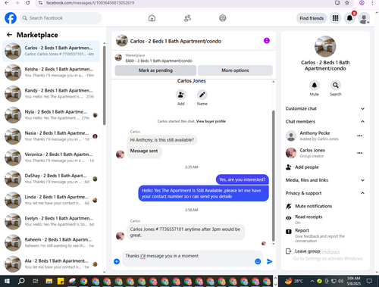Viewport: 379px width, 287px height.
Task: Click More options button
Action: [235, 70]
